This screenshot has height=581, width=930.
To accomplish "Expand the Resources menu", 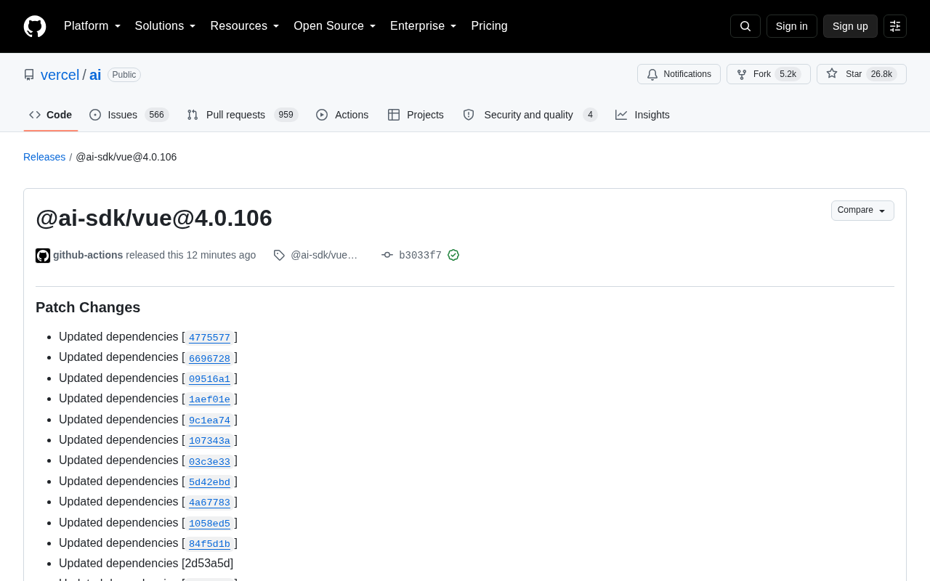I will coord(245,26).
